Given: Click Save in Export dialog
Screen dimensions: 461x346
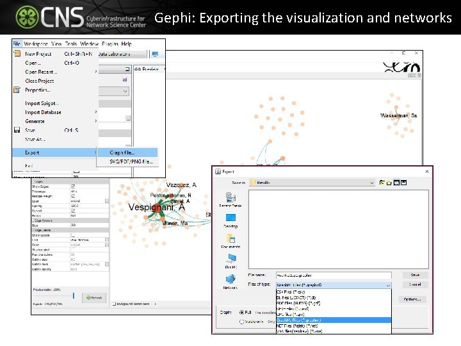Looking at the screenshot, I should [x=415, y=275].
